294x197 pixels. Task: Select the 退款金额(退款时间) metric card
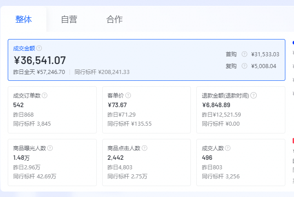point(241,110)
